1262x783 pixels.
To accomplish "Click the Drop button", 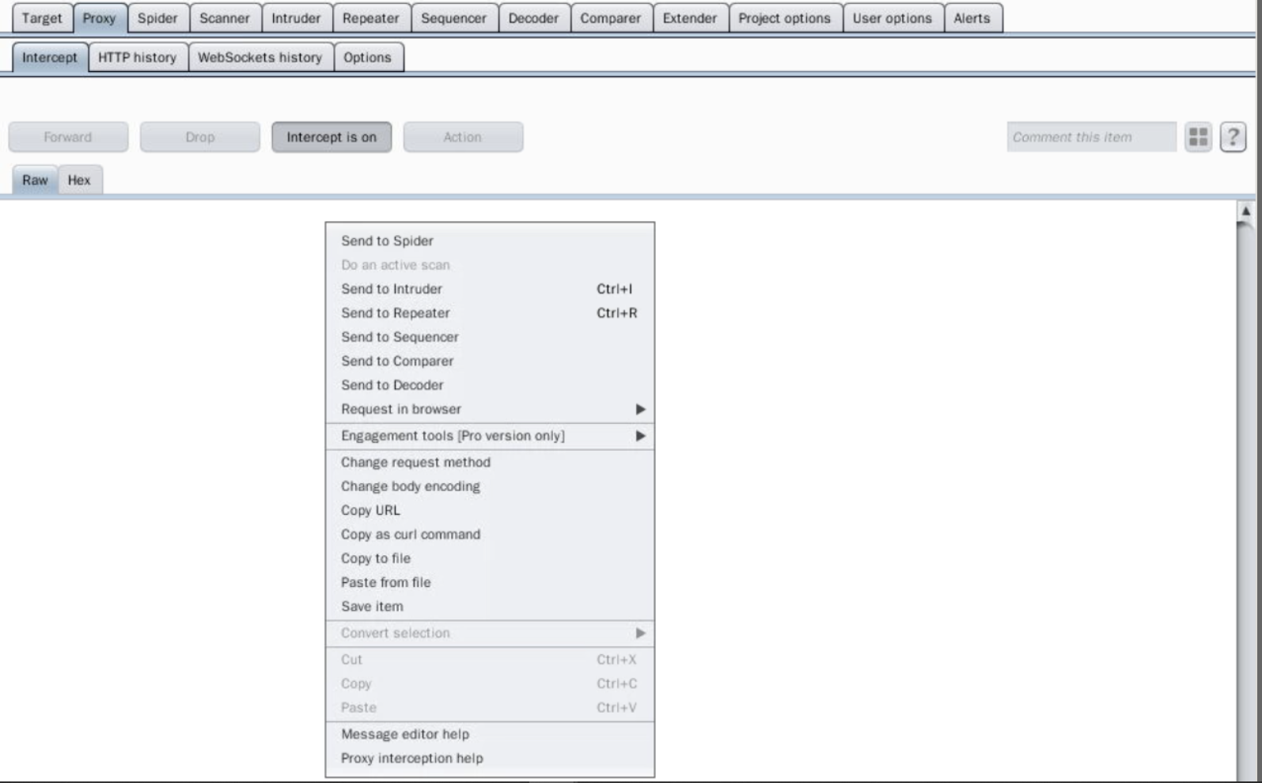I will tap(200, 137).
